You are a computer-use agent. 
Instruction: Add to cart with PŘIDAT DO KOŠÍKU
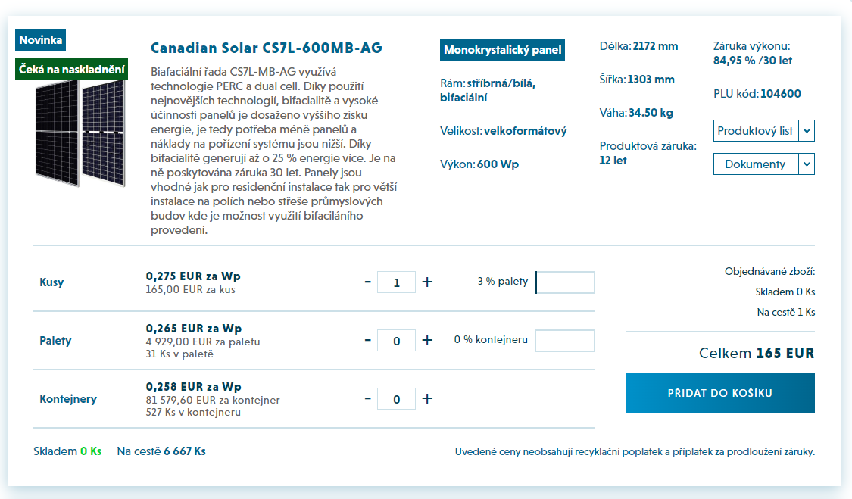(x=720, y=393)
